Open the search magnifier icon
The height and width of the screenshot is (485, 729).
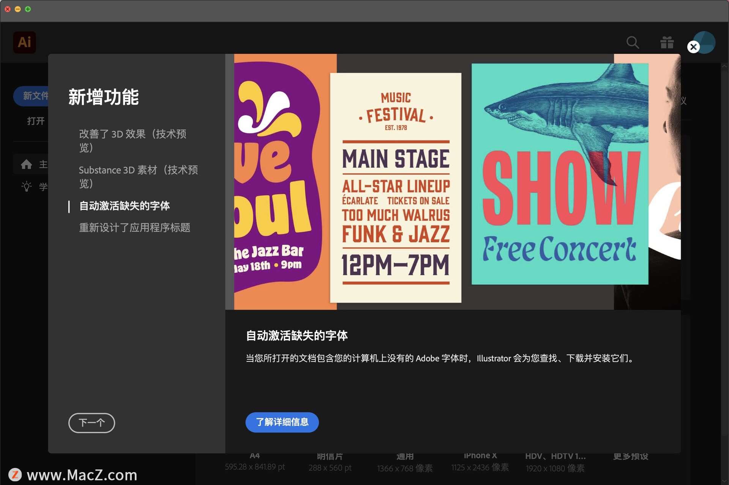click(632, 42)
